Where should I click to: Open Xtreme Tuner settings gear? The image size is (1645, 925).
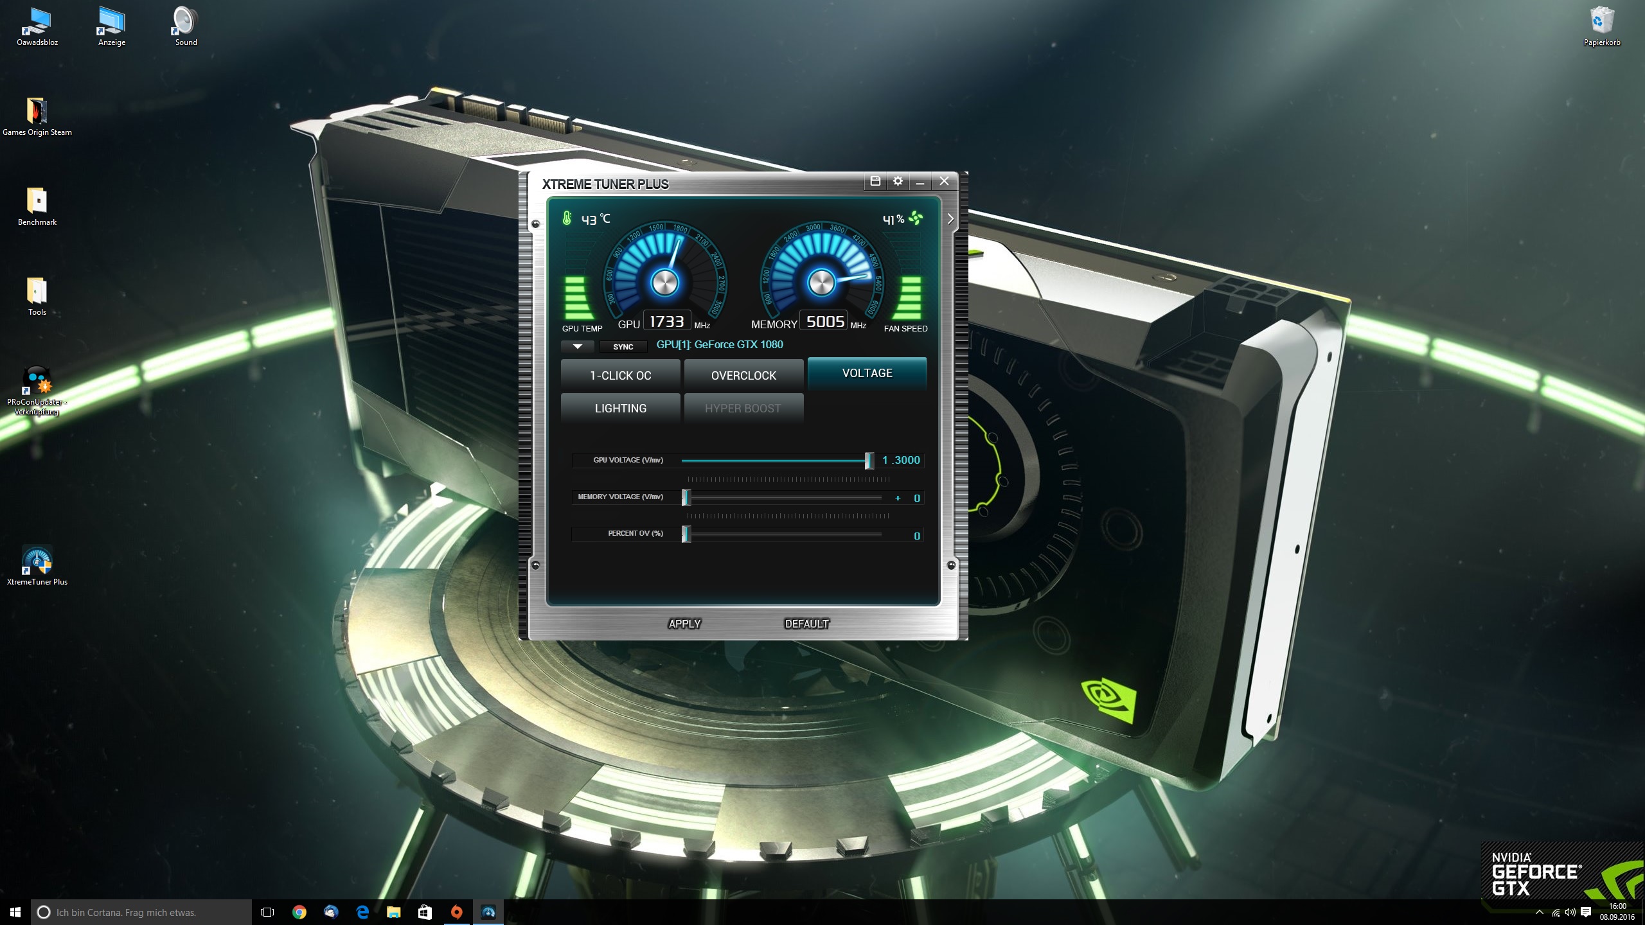898,181
